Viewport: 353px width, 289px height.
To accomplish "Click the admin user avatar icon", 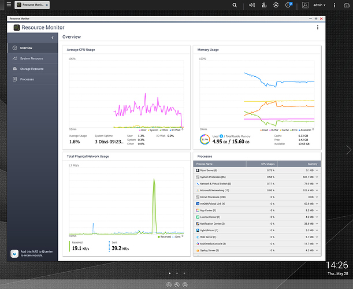I will point(305,5).
